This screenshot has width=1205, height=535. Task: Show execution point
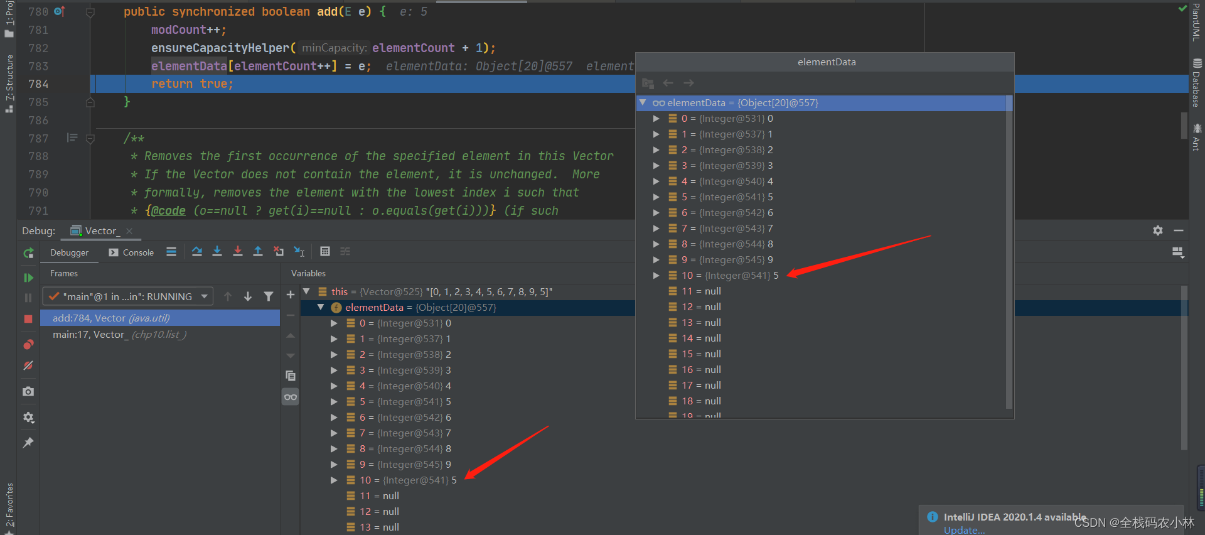[x=171, y=252]
